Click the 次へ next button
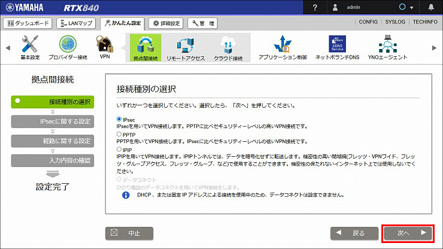The width and height of the screenshot is (443, 249). click(x=408, y=233)
